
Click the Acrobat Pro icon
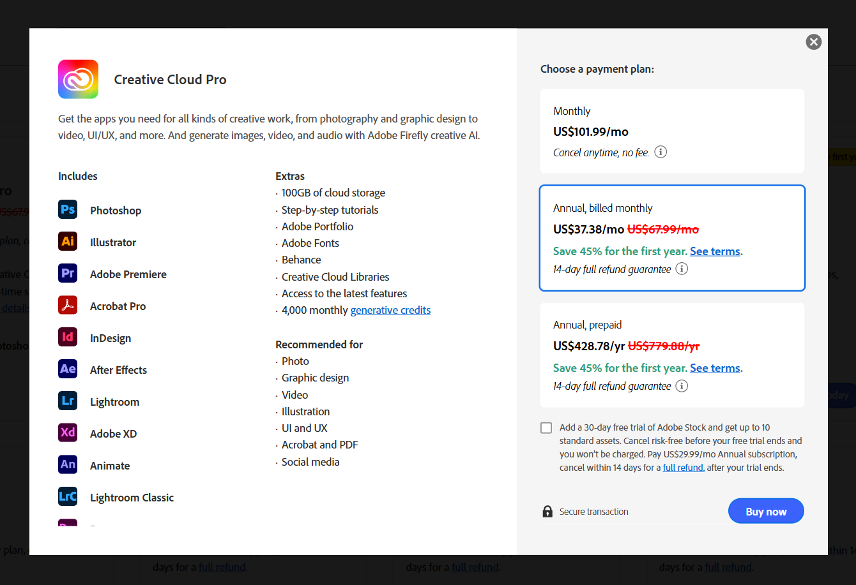click(68, 305)
